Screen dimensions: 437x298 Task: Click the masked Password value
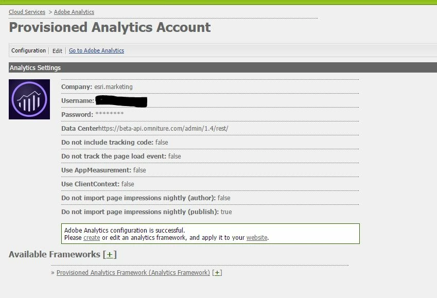click(110, 114)
